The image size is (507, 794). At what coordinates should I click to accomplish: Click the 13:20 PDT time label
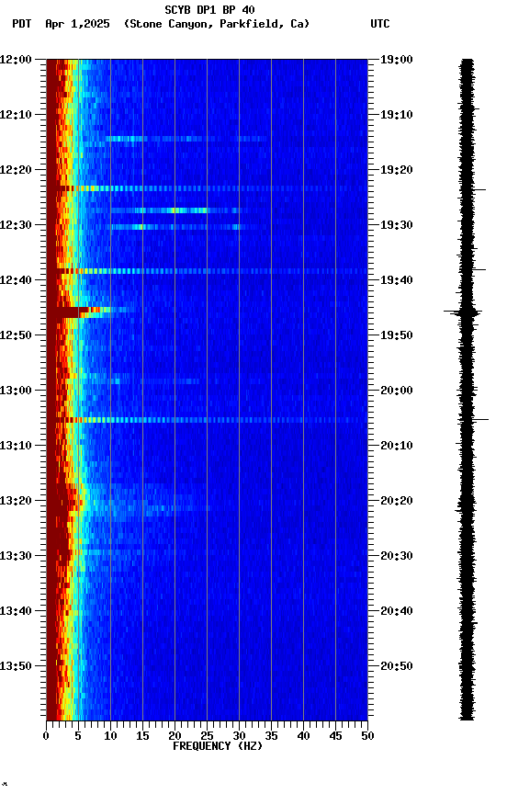point(16,501)
